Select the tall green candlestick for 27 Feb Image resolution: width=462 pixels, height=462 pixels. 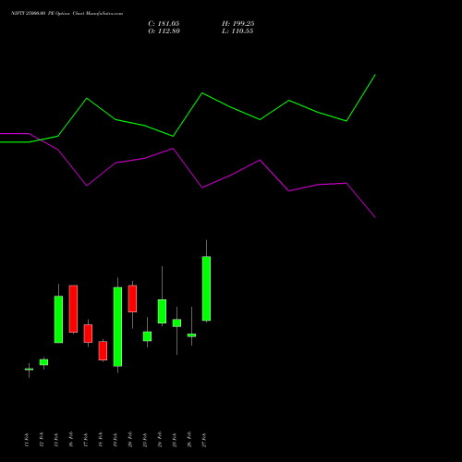(206, 288)
